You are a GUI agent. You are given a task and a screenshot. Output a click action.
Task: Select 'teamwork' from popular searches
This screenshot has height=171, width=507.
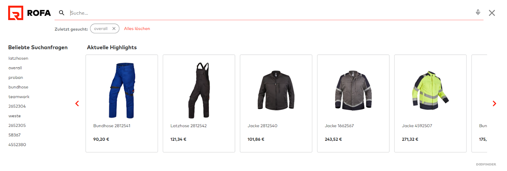[x=19, y=97]
